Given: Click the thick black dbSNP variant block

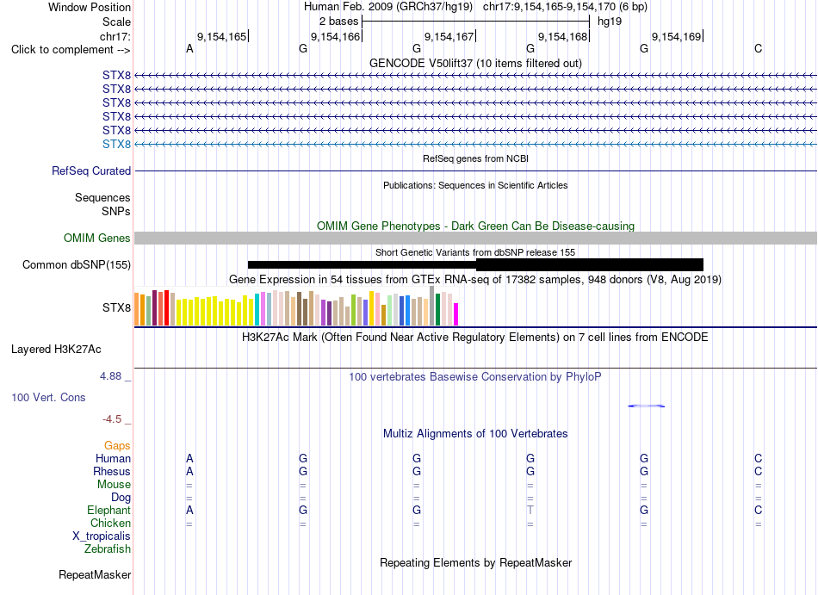Looking at the screenshot, I should tap(590, 265).
